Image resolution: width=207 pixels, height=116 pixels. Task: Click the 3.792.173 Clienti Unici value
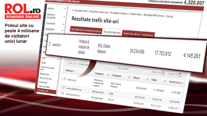point(173,108)
